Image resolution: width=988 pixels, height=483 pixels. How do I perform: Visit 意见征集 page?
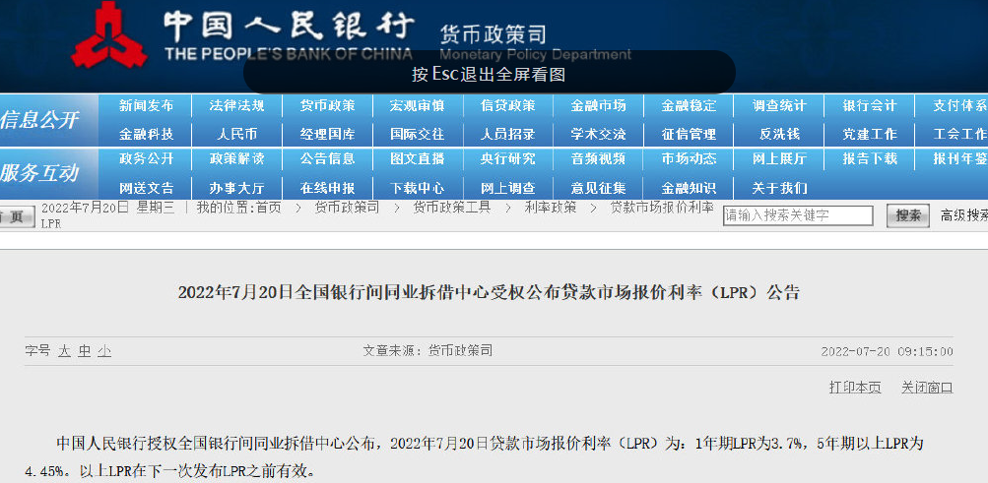point(599,188)
